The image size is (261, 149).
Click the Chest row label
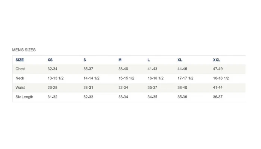coord(21,69)
